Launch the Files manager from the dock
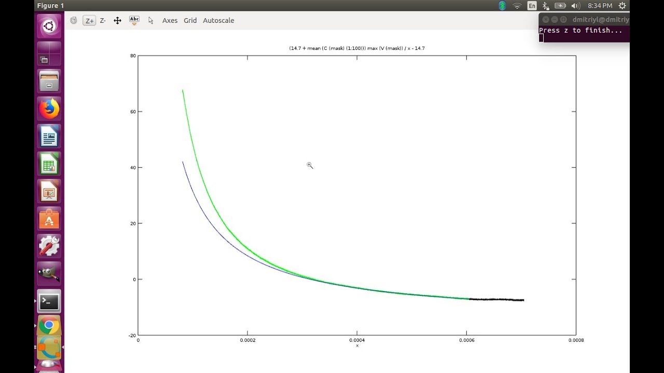Image resolution: width=664 pixels, height=373 pixels. point(49,81)
